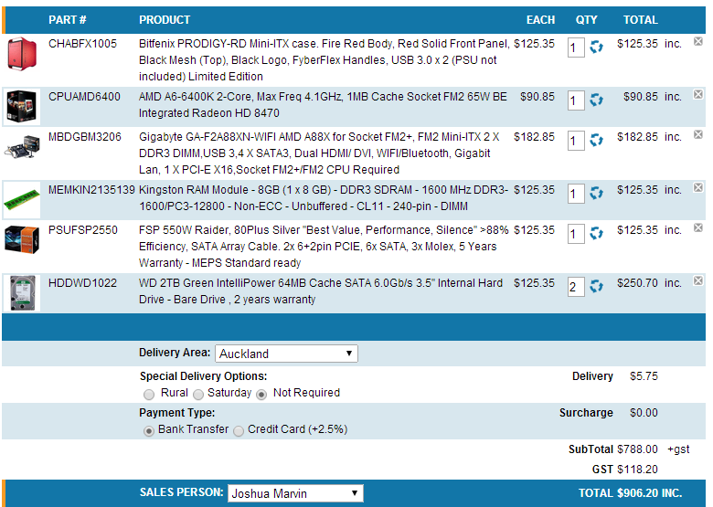Screen dimensions: 713x507
Task: Edit quantity field for CPUAMD6400
Action: [x=576, y=100]
